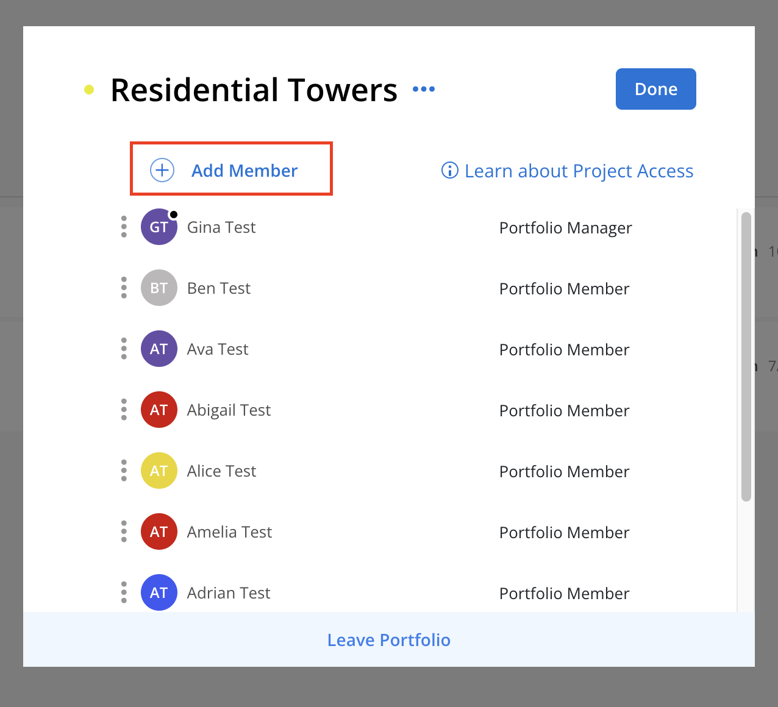Open Abigail Test's vertical dots options

click(x=124, y=410)
